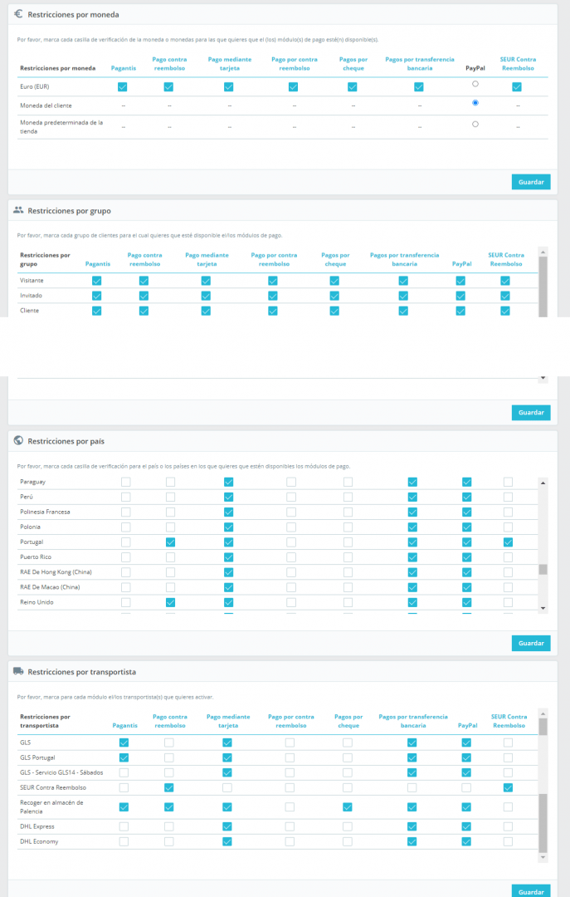Screen dimensions: 570x897
Task: Uncheck PayPal for the Invitado group
Action: tap(460, 296)
